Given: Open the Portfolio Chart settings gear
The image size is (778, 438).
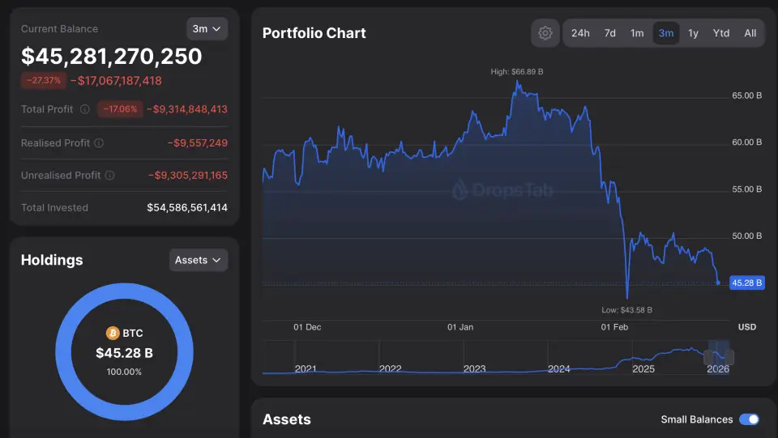Looking at the screenshot, I should [x=545, y=33].
